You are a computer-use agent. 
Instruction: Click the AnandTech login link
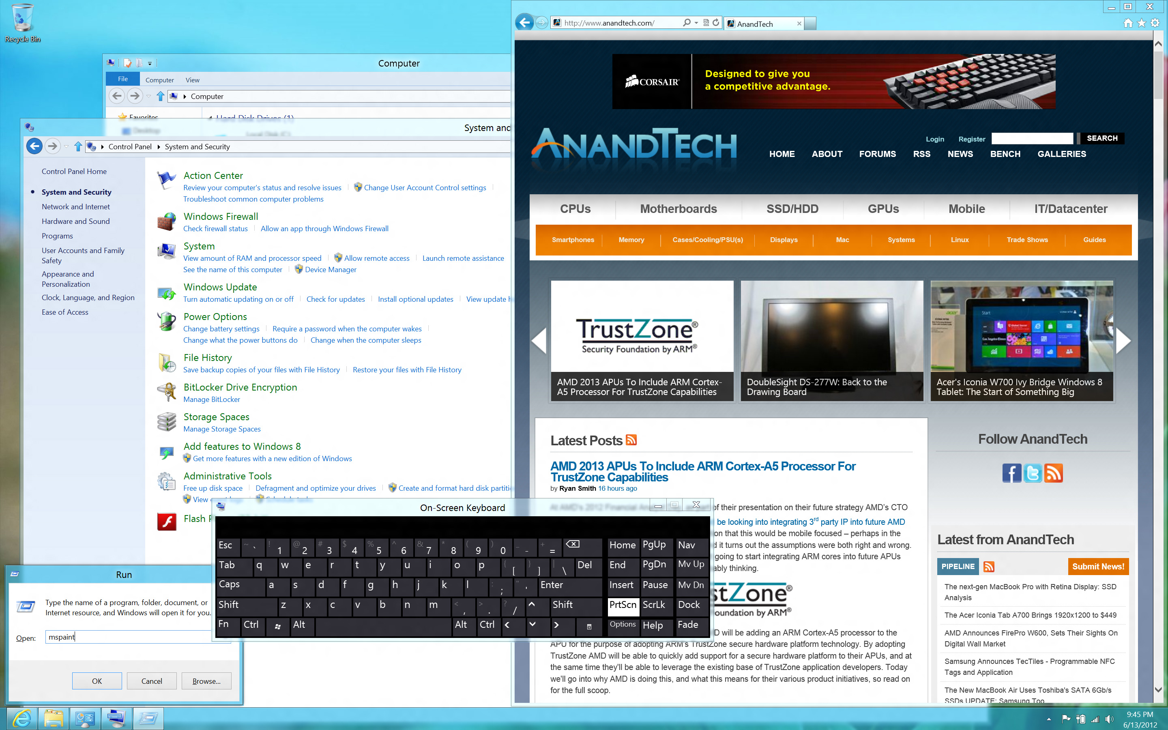click(935, 138)
